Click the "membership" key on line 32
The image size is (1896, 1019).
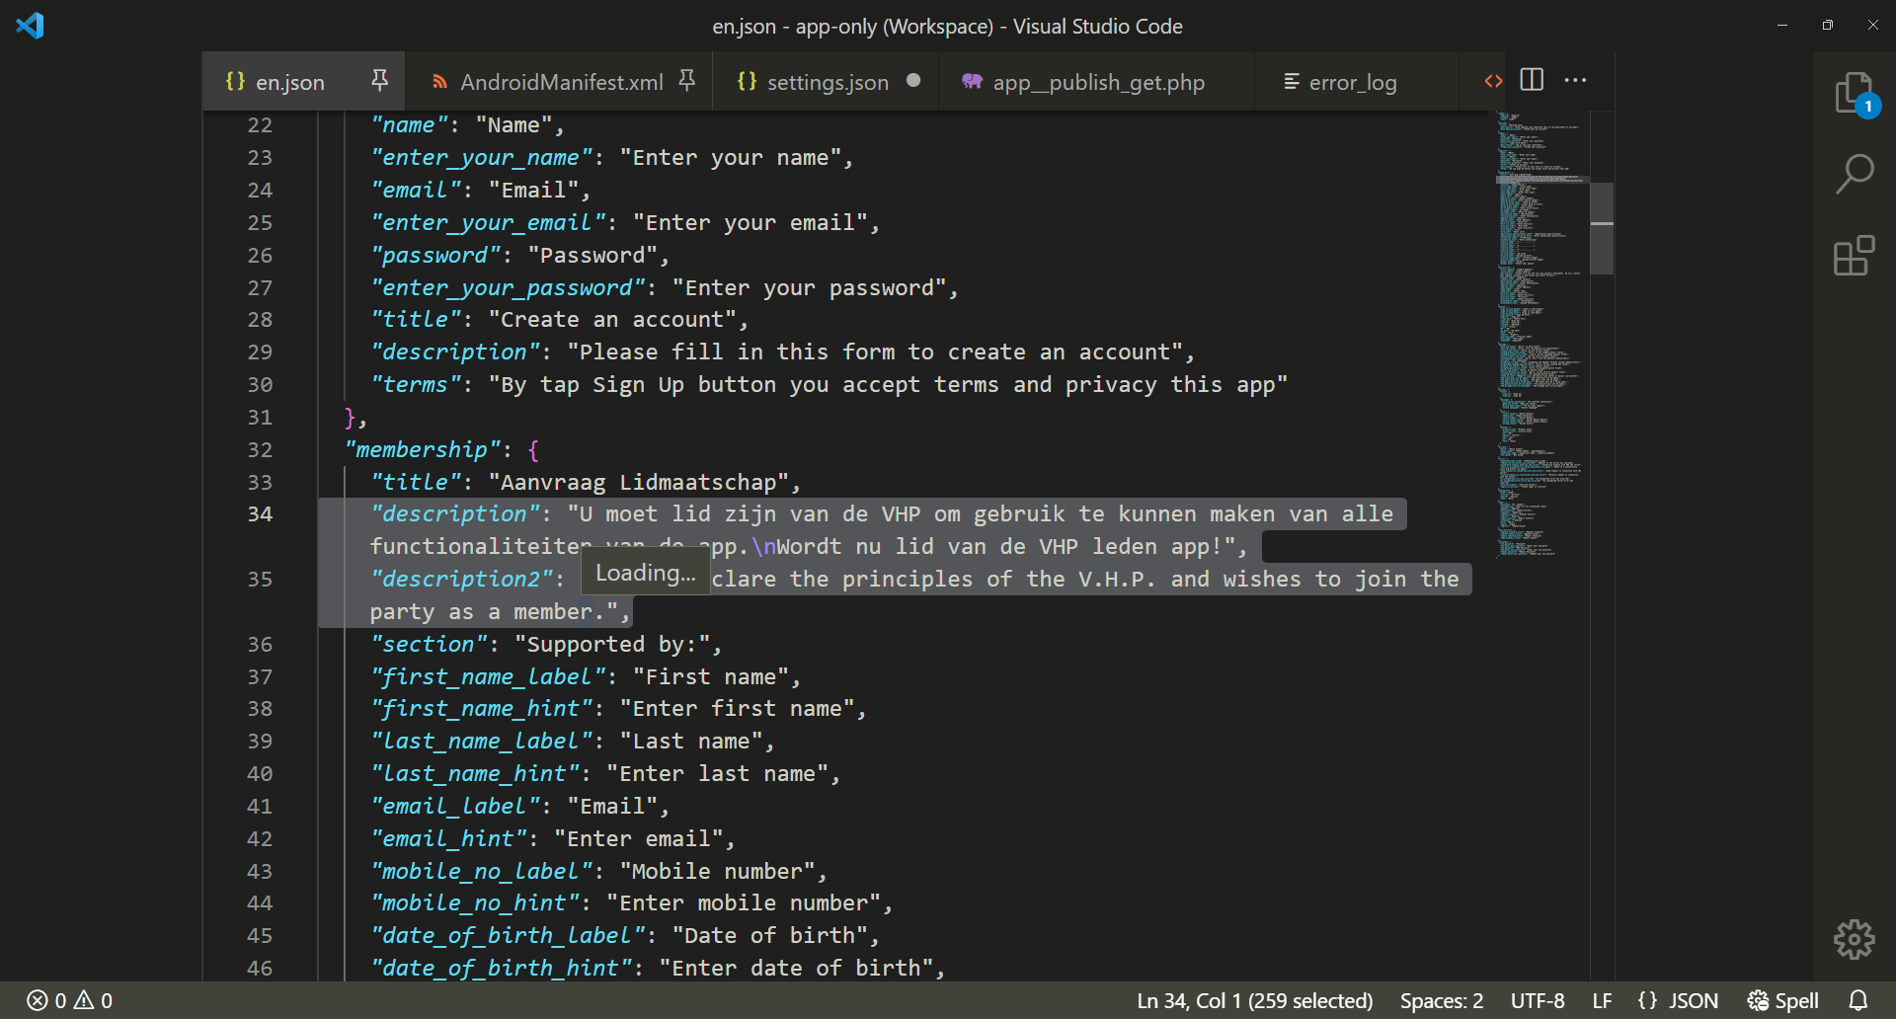[423, 450]
